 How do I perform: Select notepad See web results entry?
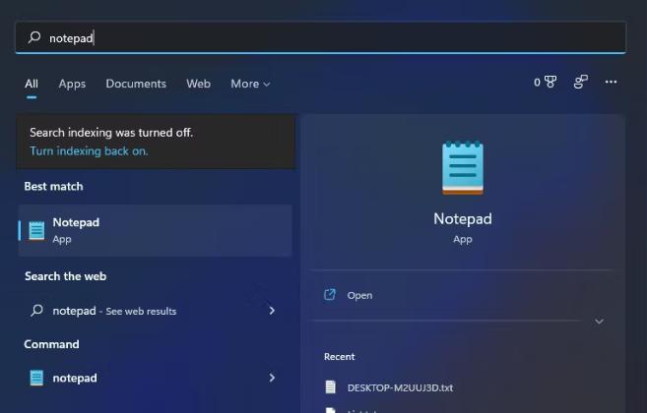click(156, 311)
